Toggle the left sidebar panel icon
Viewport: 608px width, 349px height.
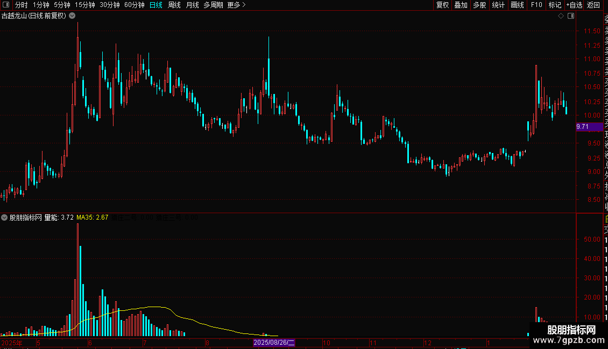(6, 5)
